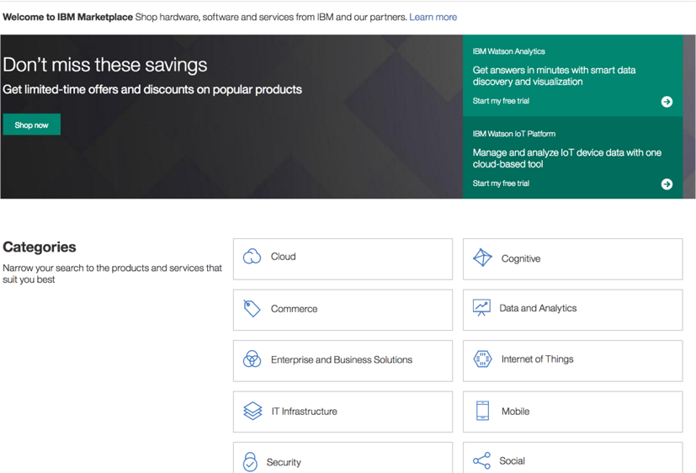Click 'Get answers in minutes' description text

[554, 76]
